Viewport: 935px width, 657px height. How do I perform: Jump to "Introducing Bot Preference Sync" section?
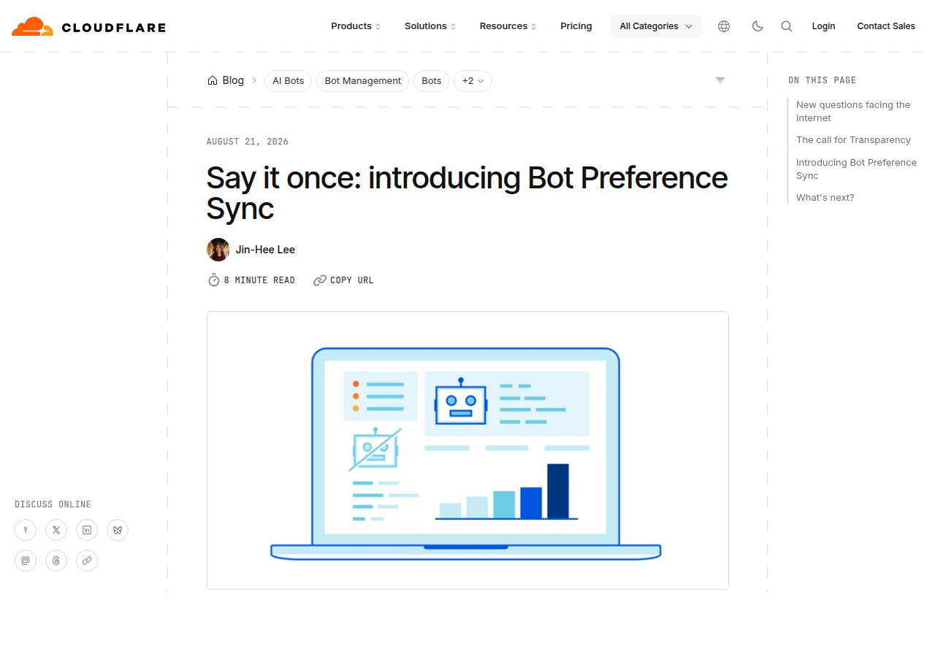pyautogui.click(x=856, y=169)
